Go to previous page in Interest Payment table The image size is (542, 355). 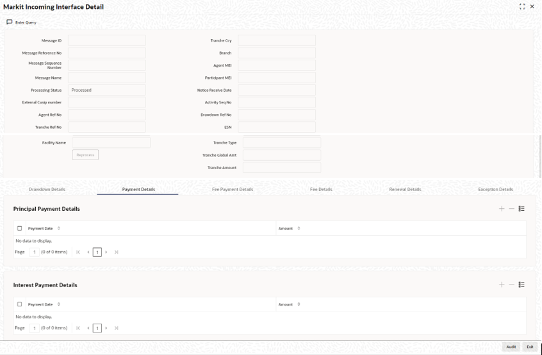(x=88, y=328)
